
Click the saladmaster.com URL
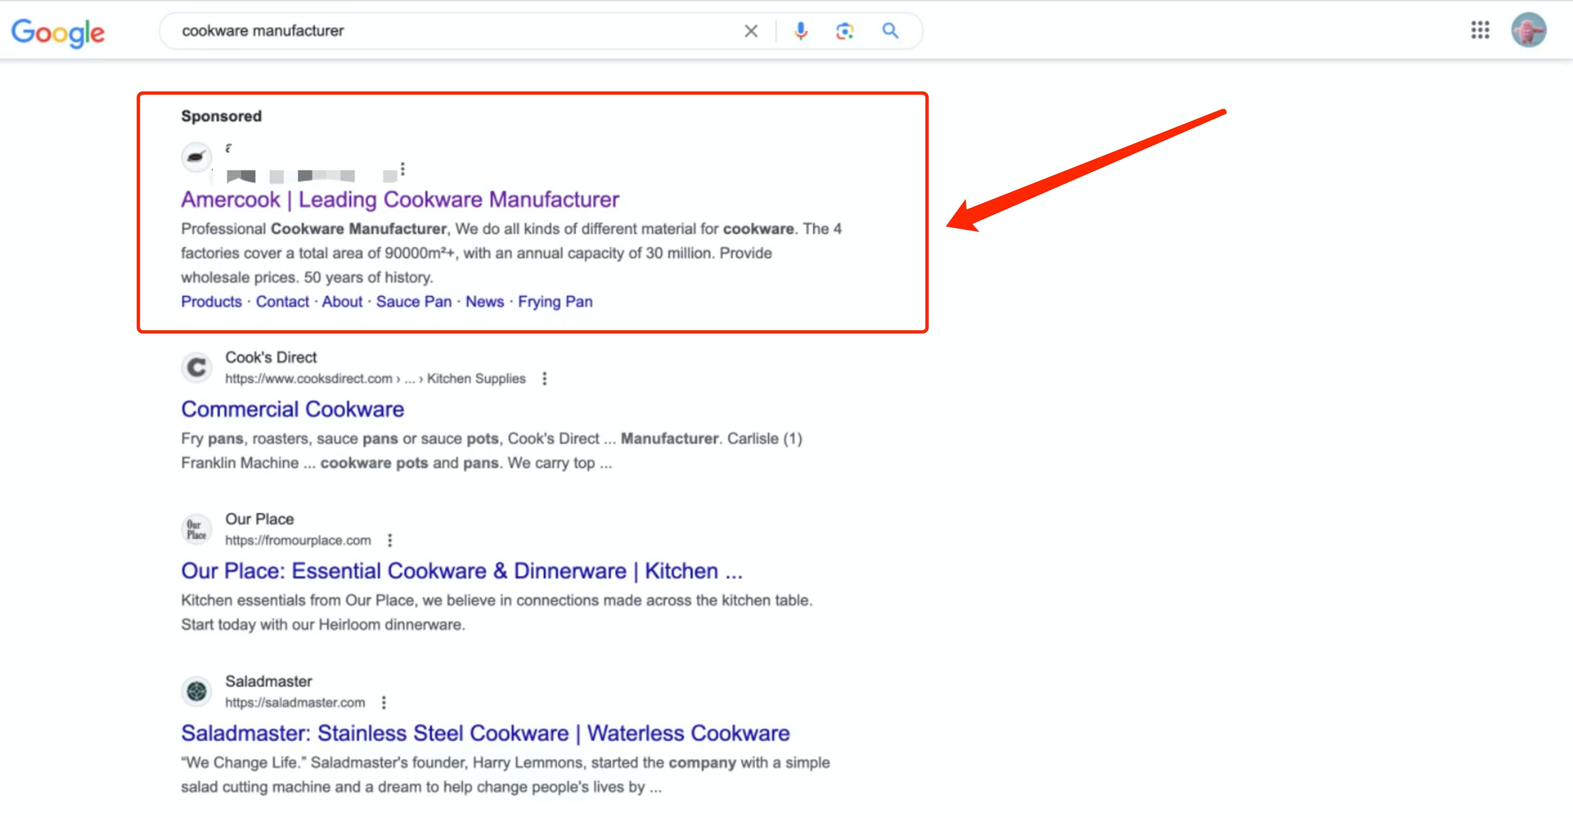point(295,703)
